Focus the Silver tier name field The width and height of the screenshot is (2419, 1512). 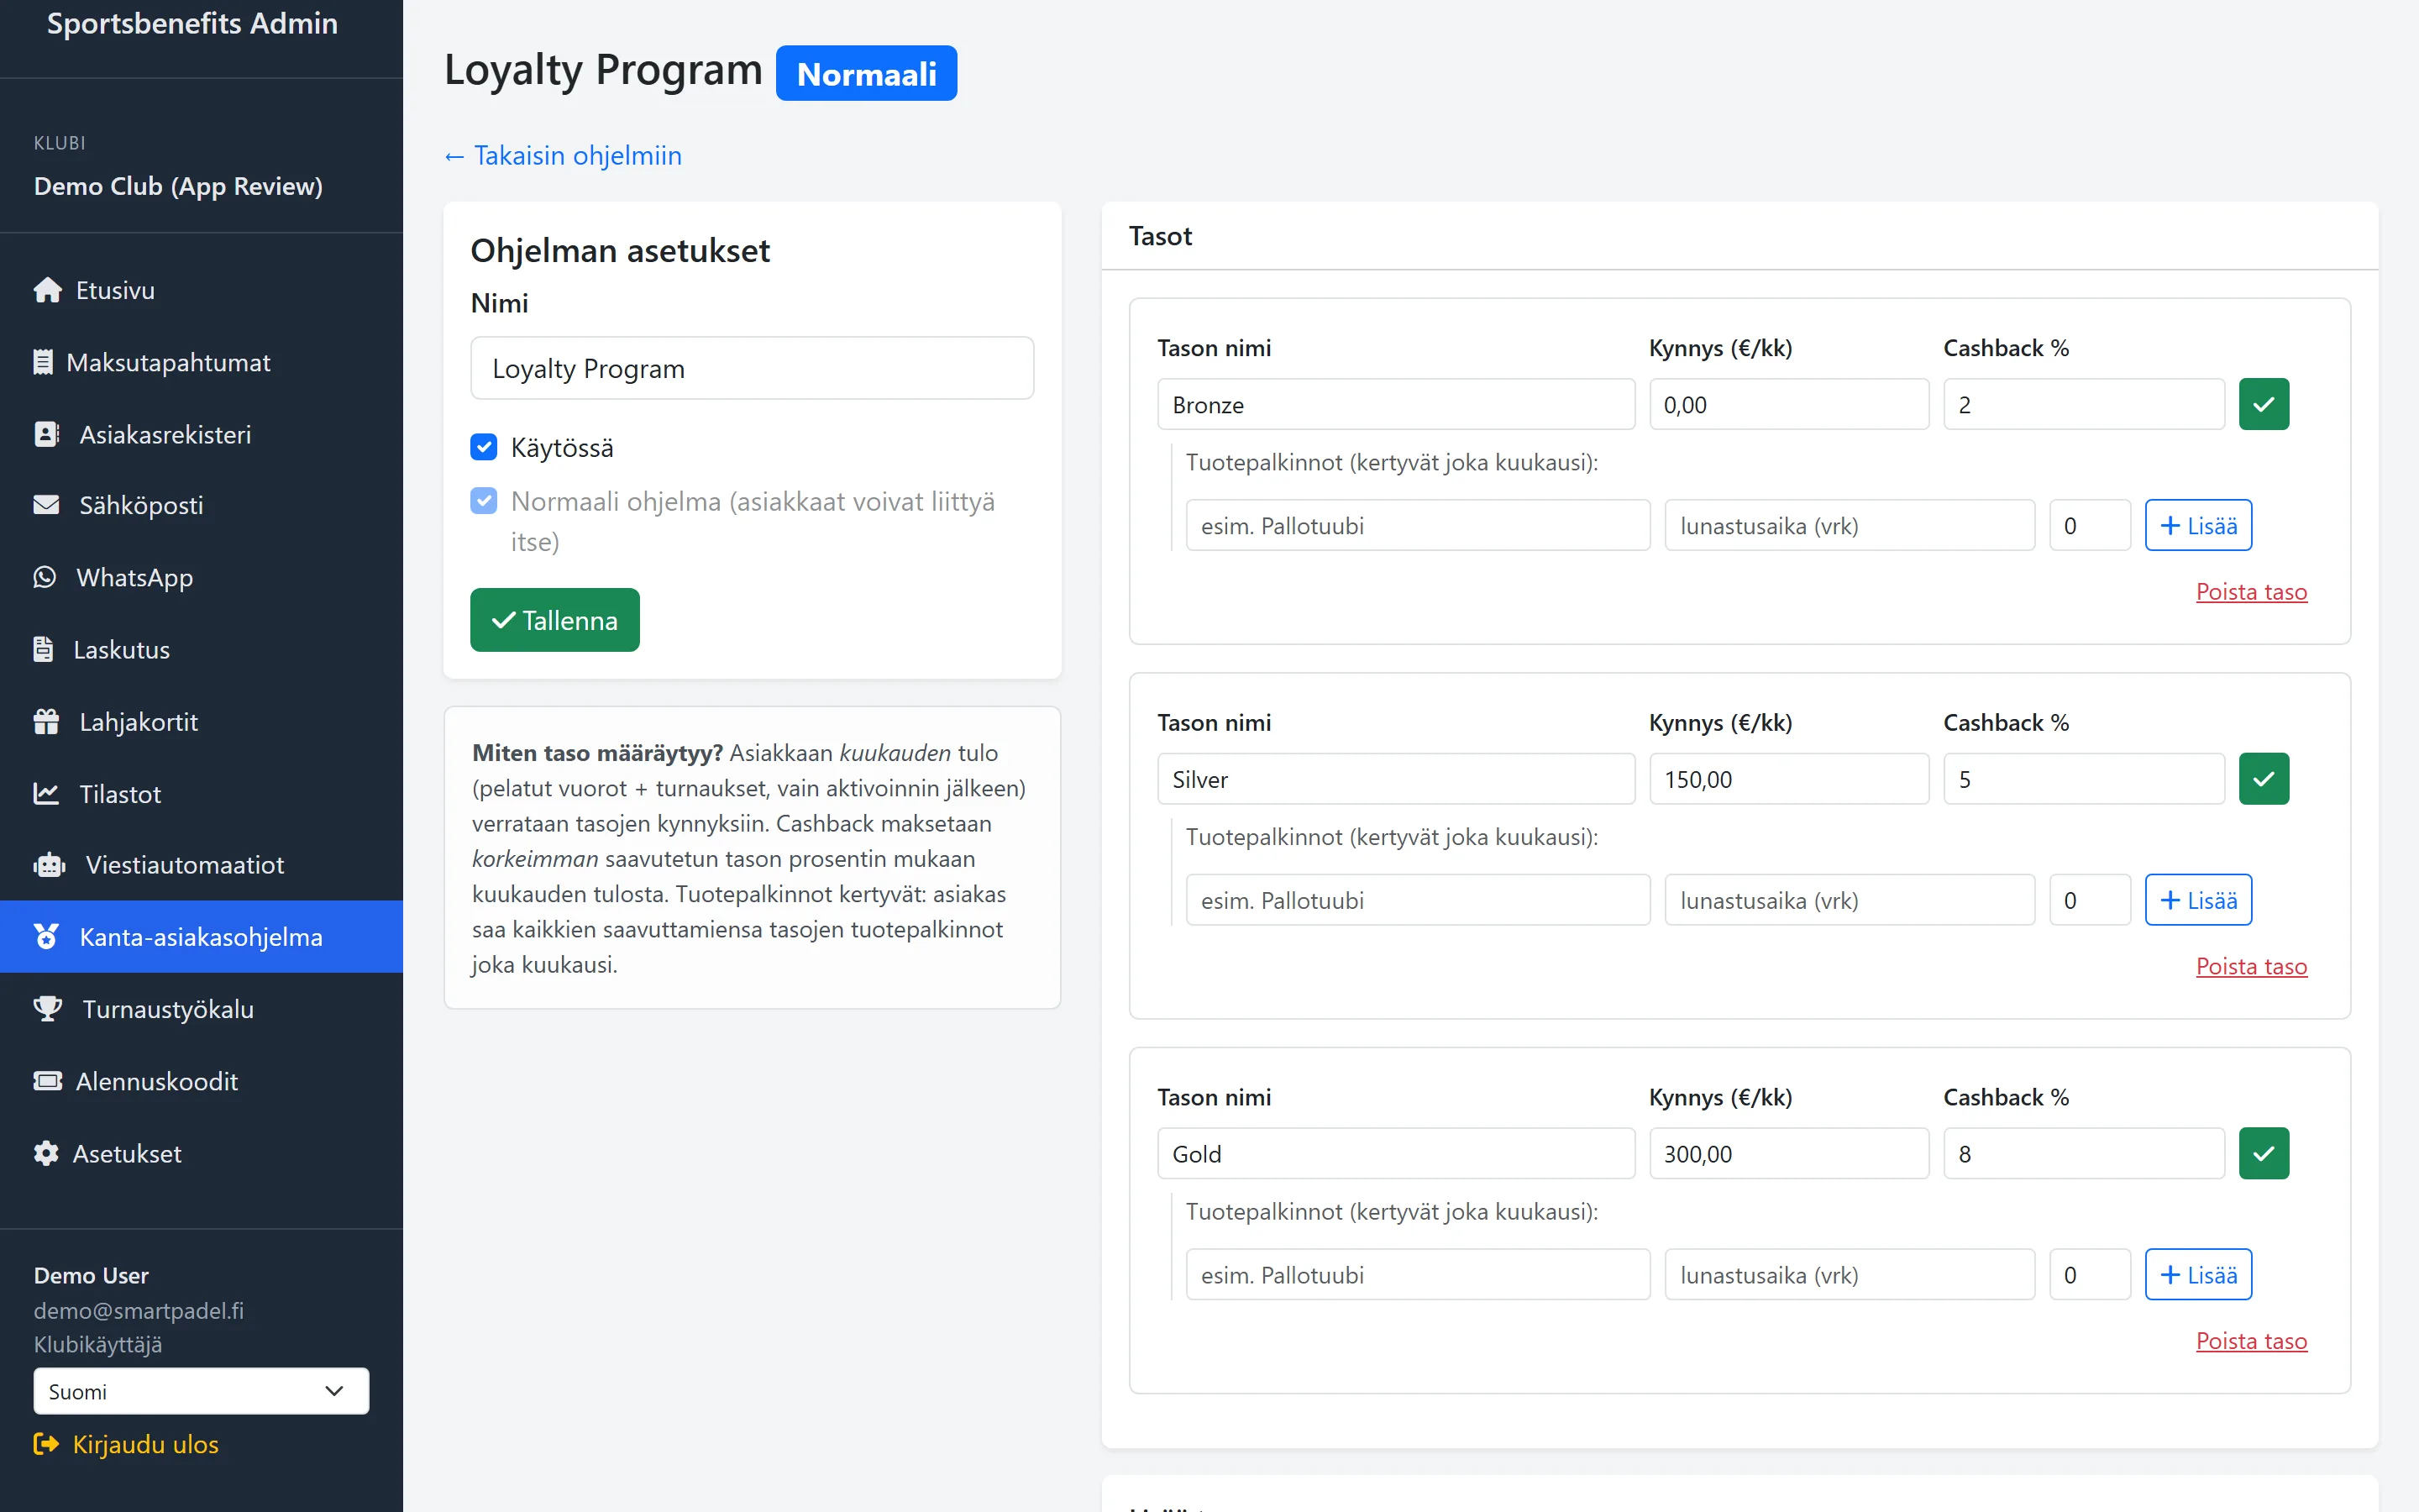(x=1395, y=779)
